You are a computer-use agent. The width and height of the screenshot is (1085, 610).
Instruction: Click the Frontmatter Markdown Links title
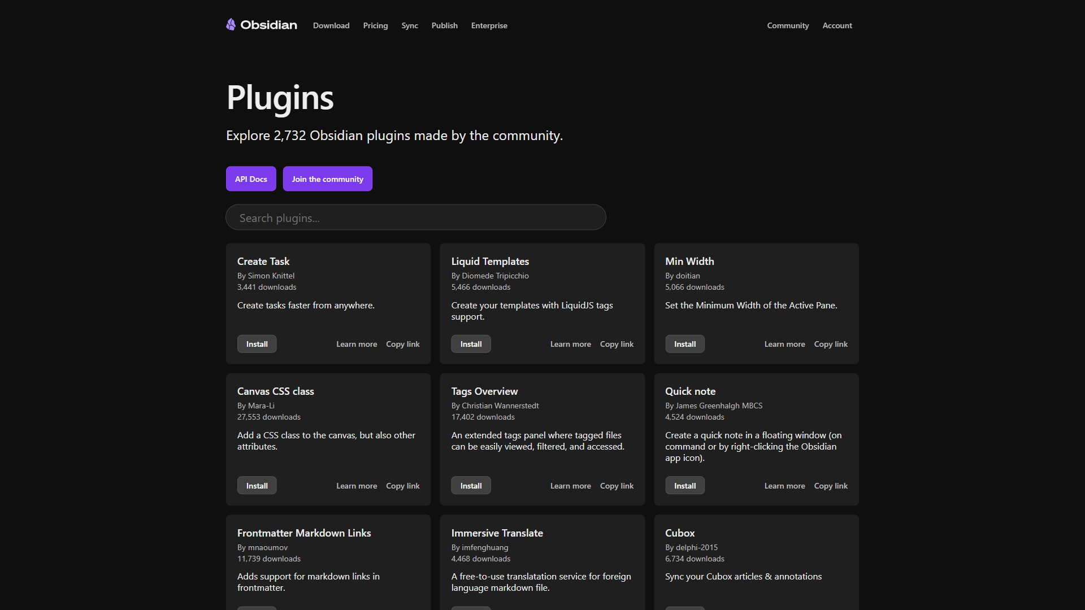tap(304, 533)
